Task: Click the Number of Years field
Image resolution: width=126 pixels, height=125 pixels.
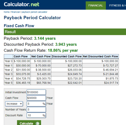Action: 36,110
